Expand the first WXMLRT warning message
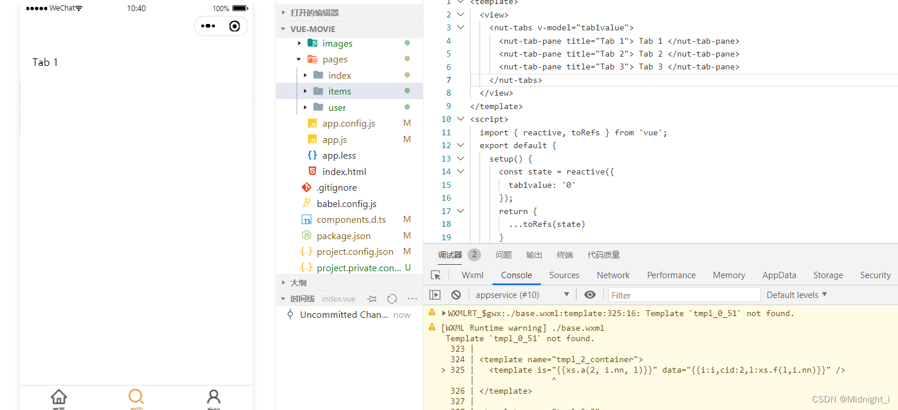The image size is (898, 410). pos(444,313)
